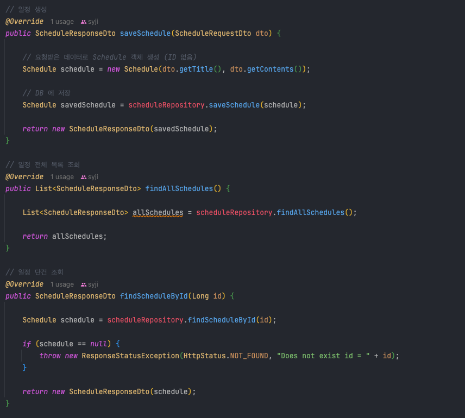465x418 pixels.
Task: Click closing brace of saveSchedule method
Action: [x=8, y=141]
